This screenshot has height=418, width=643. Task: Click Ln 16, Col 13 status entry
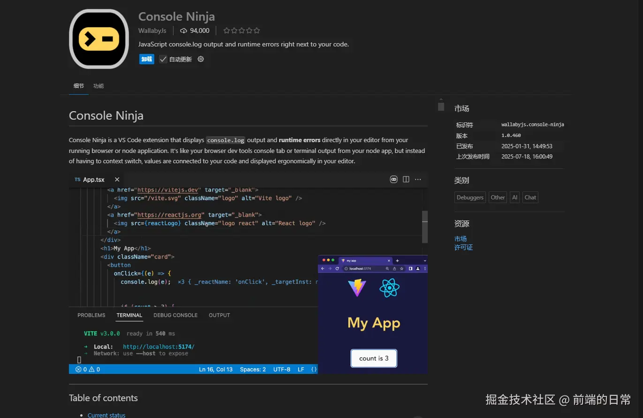(216, 369)
